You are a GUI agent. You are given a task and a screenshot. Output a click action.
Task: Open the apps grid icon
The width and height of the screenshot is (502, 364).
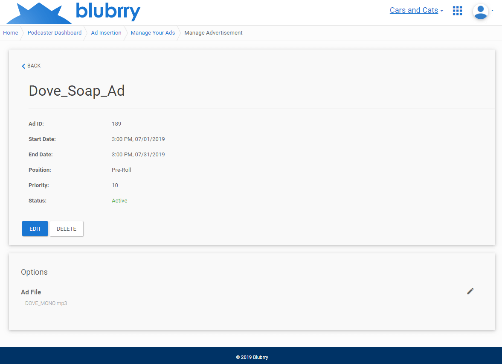(x=457, y=11)
